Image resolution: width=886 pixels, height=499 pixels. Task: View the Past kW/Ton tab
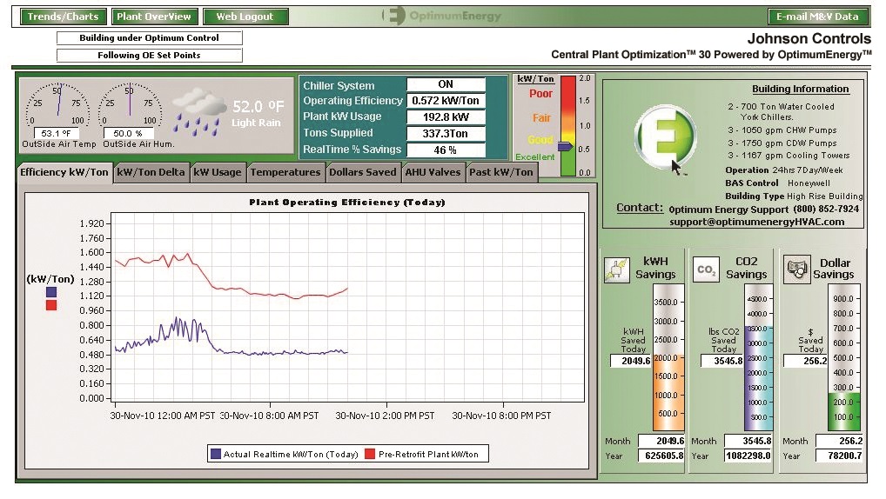501,172
